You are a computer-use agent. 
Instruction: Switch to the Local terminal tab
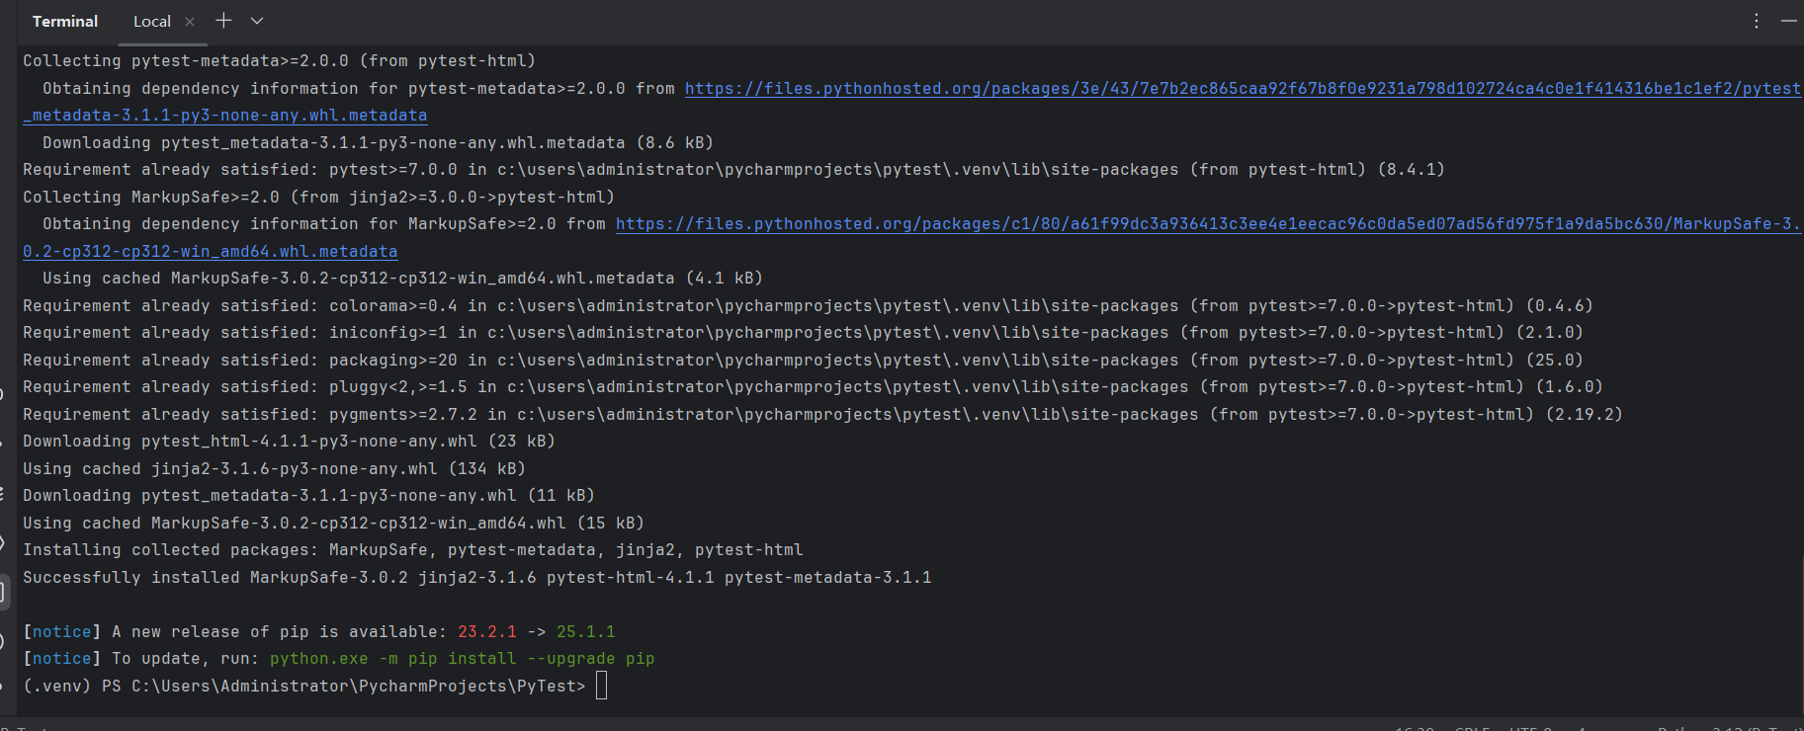[x=152, y=21]
